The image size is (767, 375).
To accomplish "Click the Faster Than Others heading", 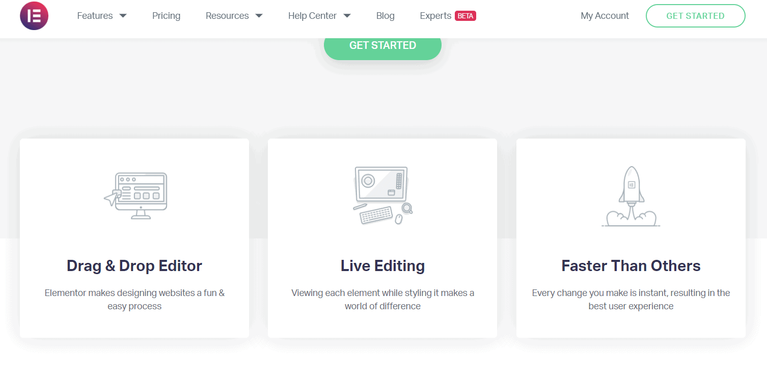I will 631,265.
